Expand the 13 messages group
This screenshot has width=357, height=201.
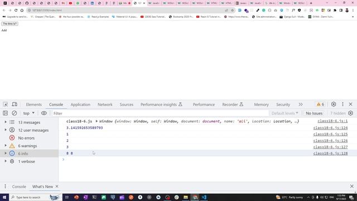click(x=6, y=122)
